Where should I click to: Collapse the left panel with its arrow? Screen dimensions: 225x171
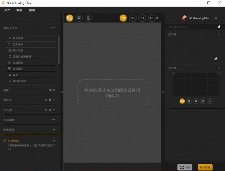coord(62,92)
